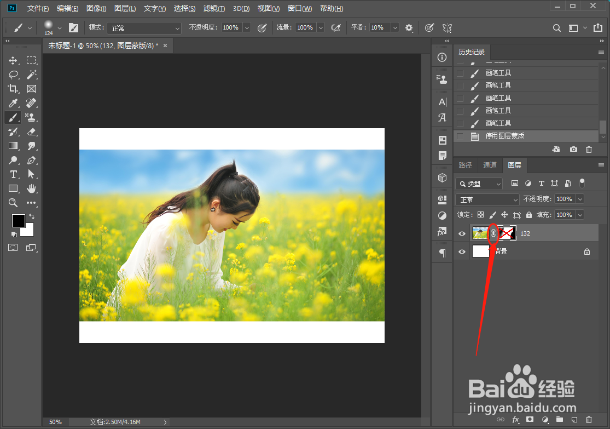Select the Pen tool
The height and width of the screenshot is (429, 610).
pyautogui.click(x=31, y=160)
